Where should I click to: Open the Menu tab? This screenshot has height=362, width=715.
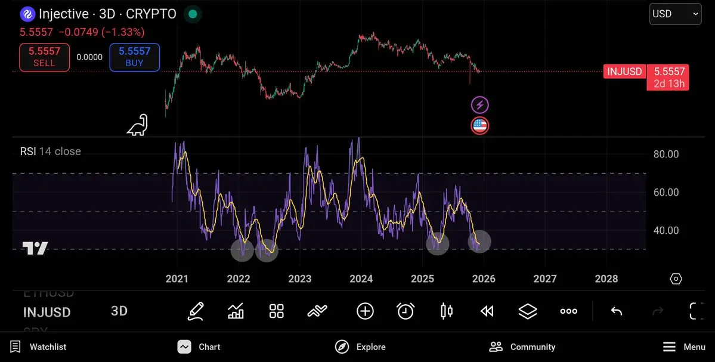point(684,347)
